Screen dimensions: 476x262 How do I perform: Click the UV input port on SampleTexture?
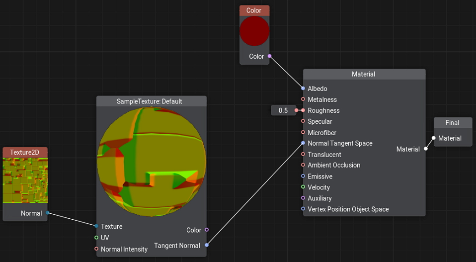click(96, 238)
